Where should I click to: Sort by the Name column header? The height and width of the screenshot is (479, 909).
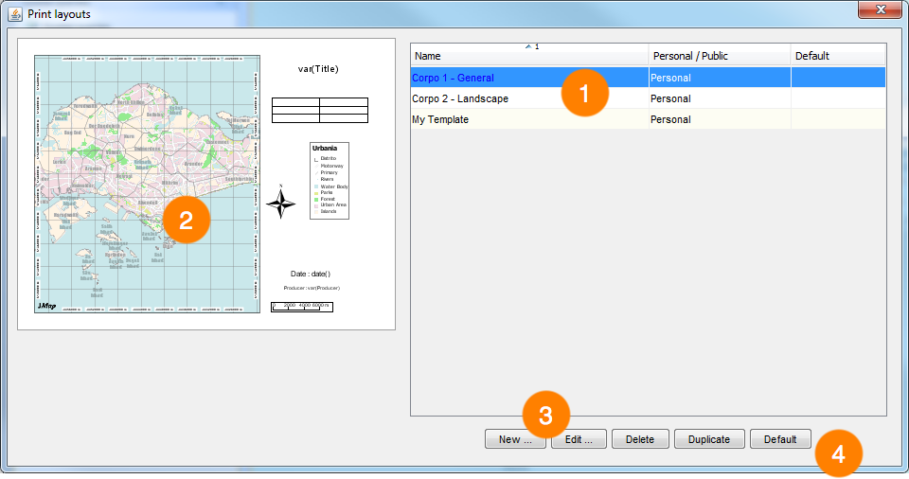529,56
